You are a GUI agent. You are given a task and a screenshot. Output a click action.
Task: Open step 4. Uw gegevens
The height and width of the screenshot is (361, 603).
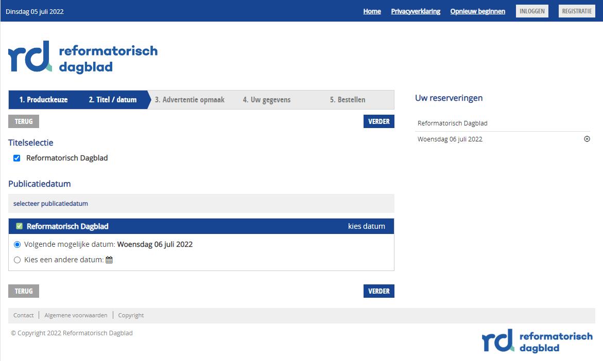[x=267, y=100]
